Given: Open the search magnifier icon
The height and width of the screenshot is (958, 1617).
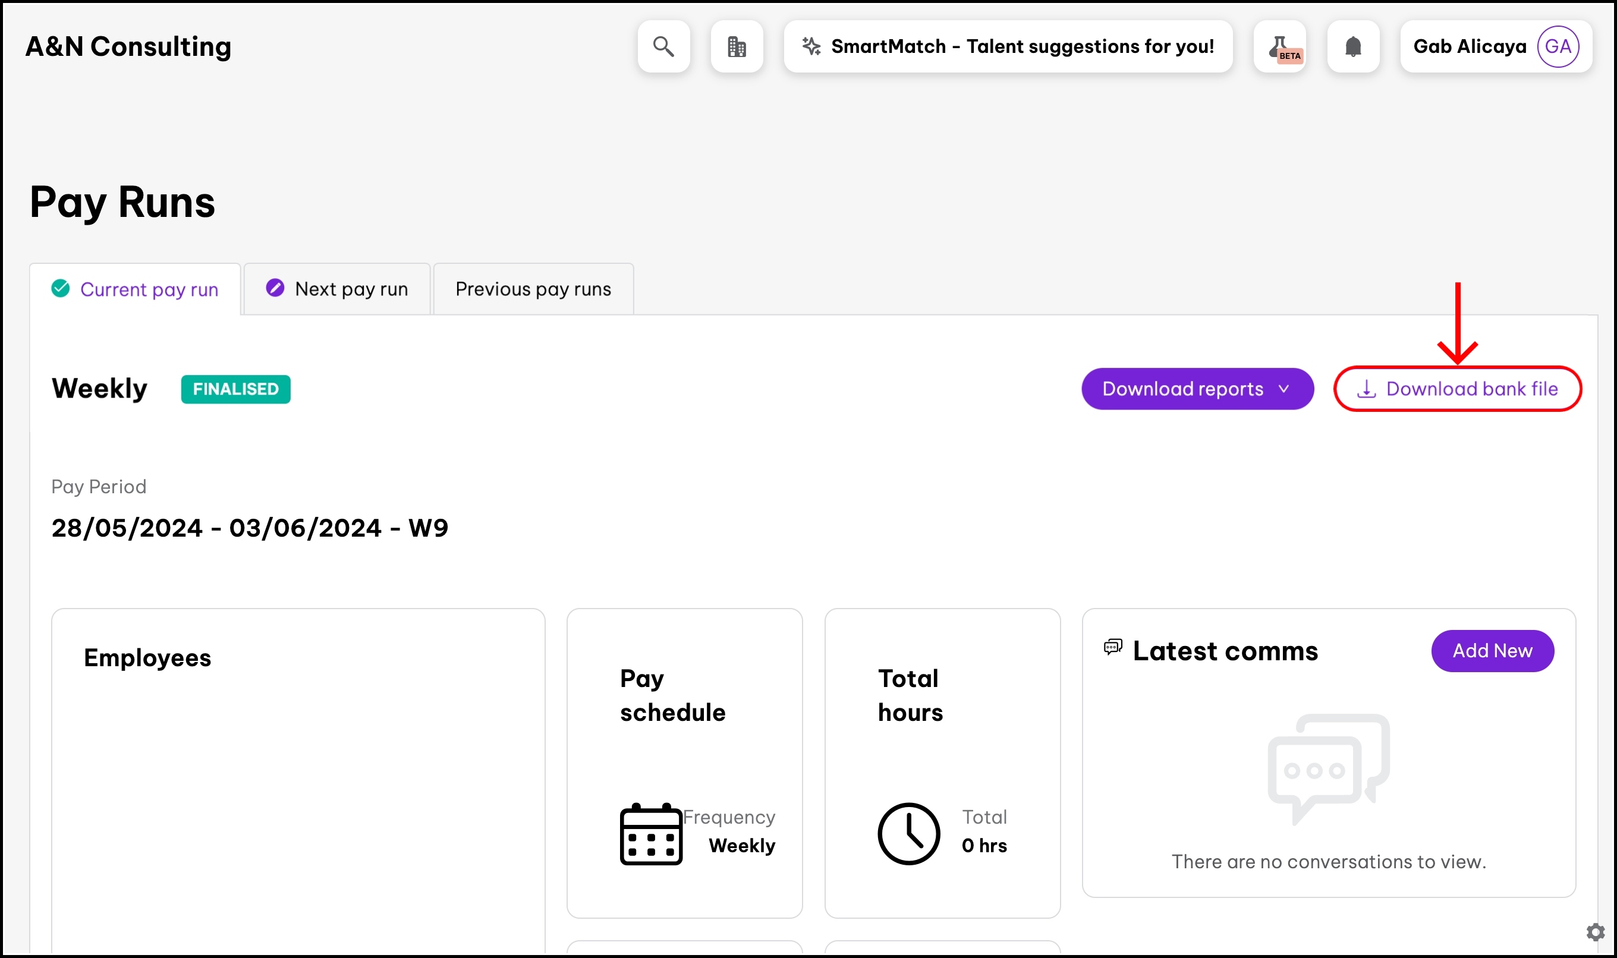Looking at the screenshot, I should point(663,46).
